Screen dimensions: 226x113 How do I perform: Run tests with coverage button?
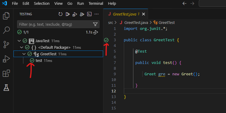point(82,14)
